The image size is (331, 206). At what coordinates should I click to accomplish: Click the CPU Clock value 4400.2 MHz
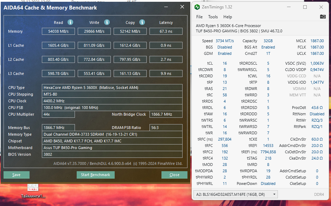coord(112,101)
